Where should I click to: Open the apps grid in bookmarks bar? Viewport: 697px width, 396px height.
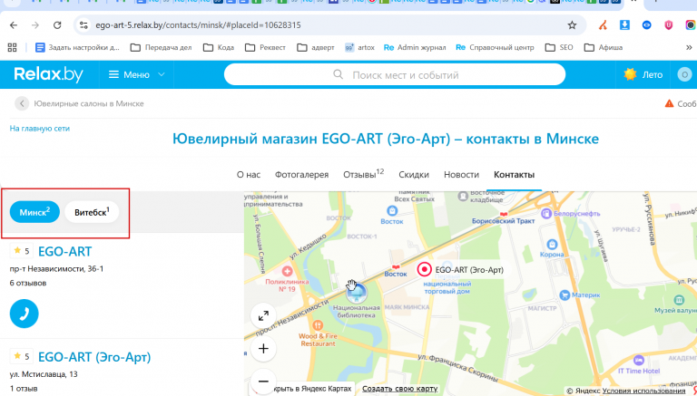(13, 47)
